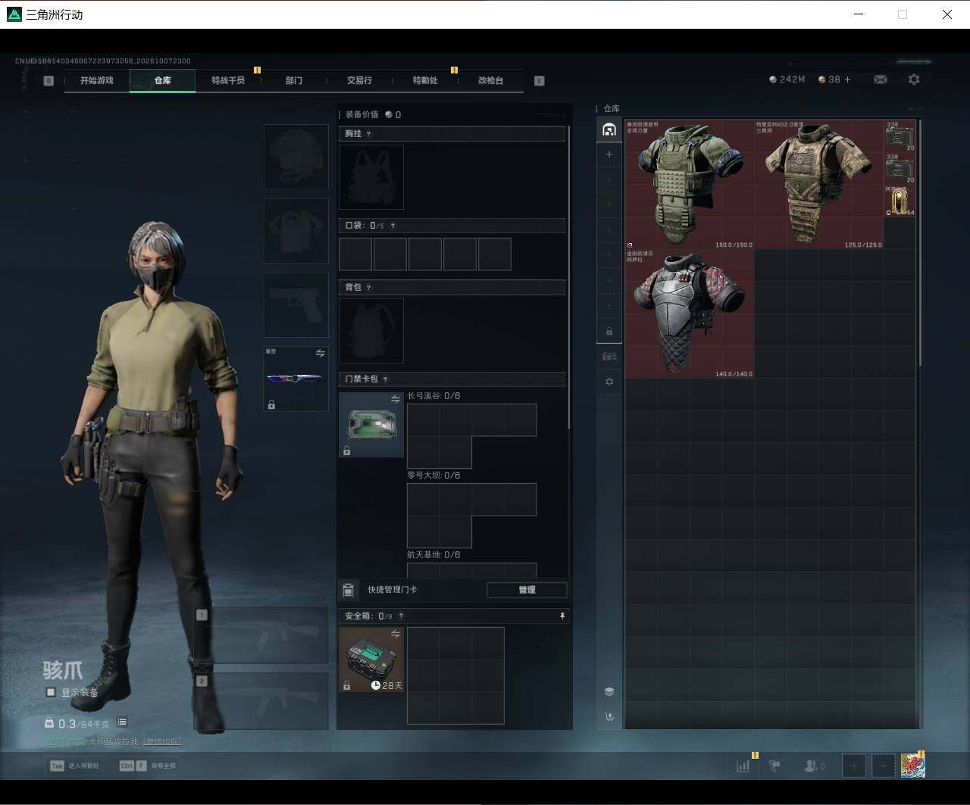
Task: Add a new stash page with the top plus icon
Action: point(609,154)
